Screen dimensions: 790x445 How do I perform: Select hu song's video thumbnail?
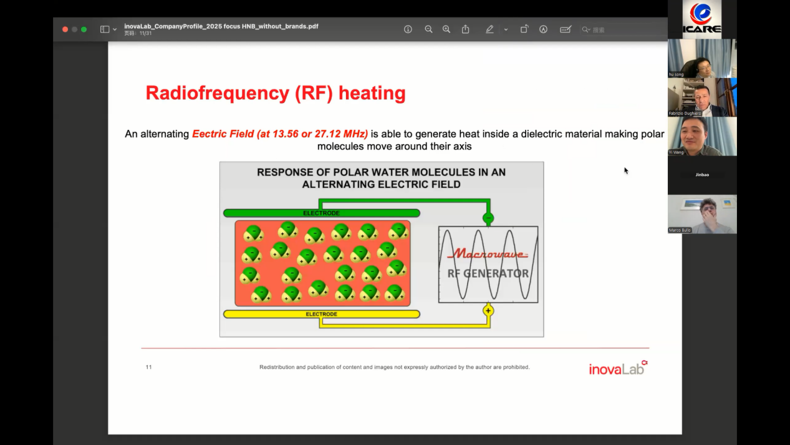702,58
